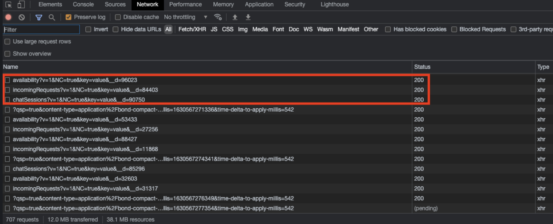The width and height of the screenshot is (553, 224).
Task: Go to the Application tab
Action: 259,5
